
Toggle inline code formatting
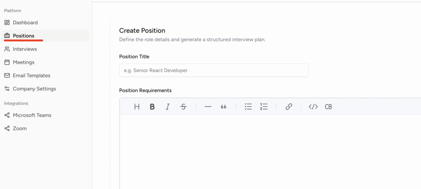313,107
